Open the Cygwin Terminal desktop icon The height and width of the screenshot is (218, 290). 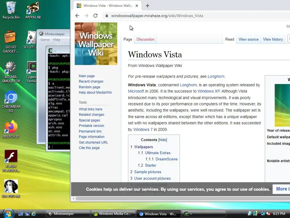click(31, 72)
